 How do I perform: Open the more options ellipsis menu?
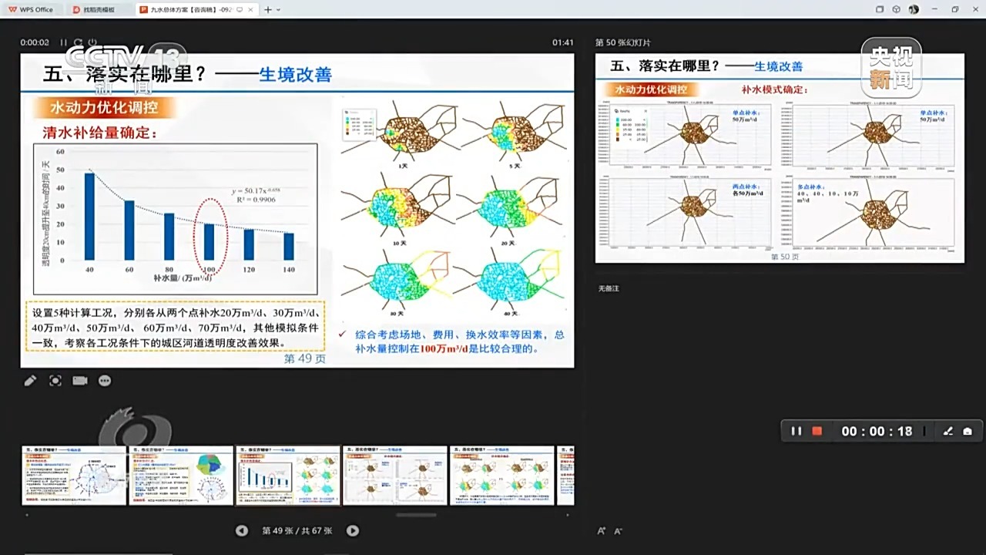click(x=105, y=381)
